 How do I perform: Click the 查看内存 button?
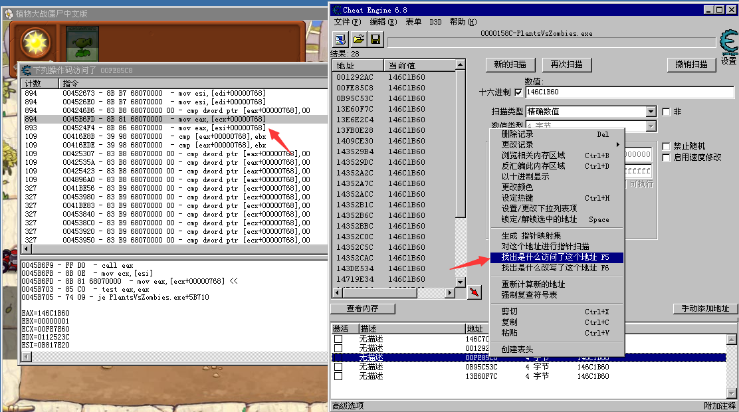pyautogui.click(x=362, y=308)
